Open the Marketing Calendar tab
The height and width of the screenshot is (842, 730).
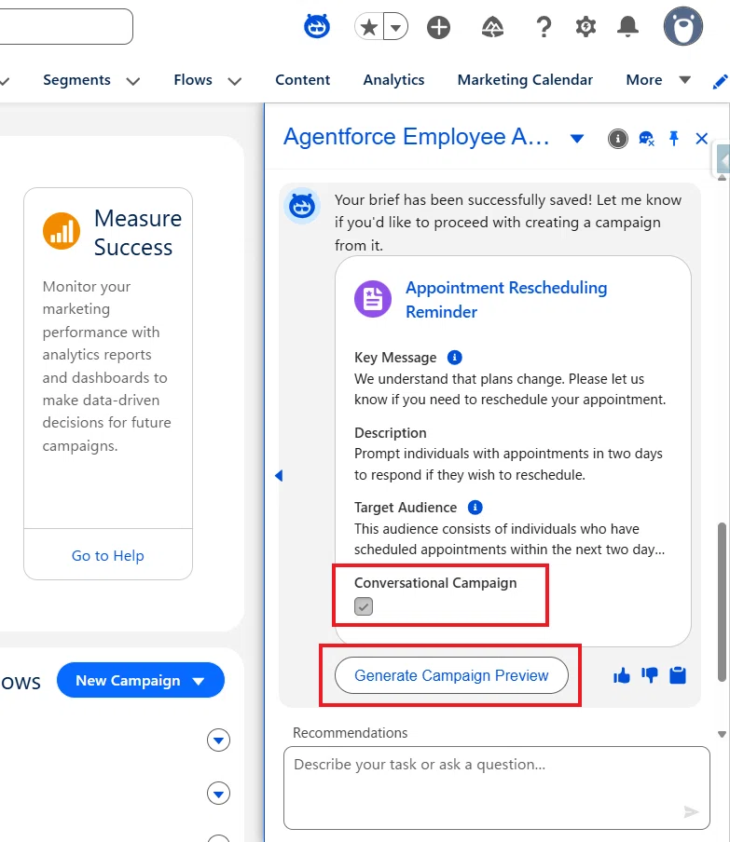pyautogui.click(x=525, y=80)
